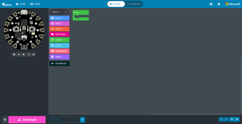Click the project name field Untitled

(x=65, y=120)
